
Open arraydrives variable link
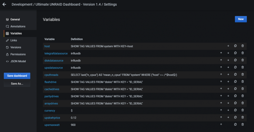[51, 103]
